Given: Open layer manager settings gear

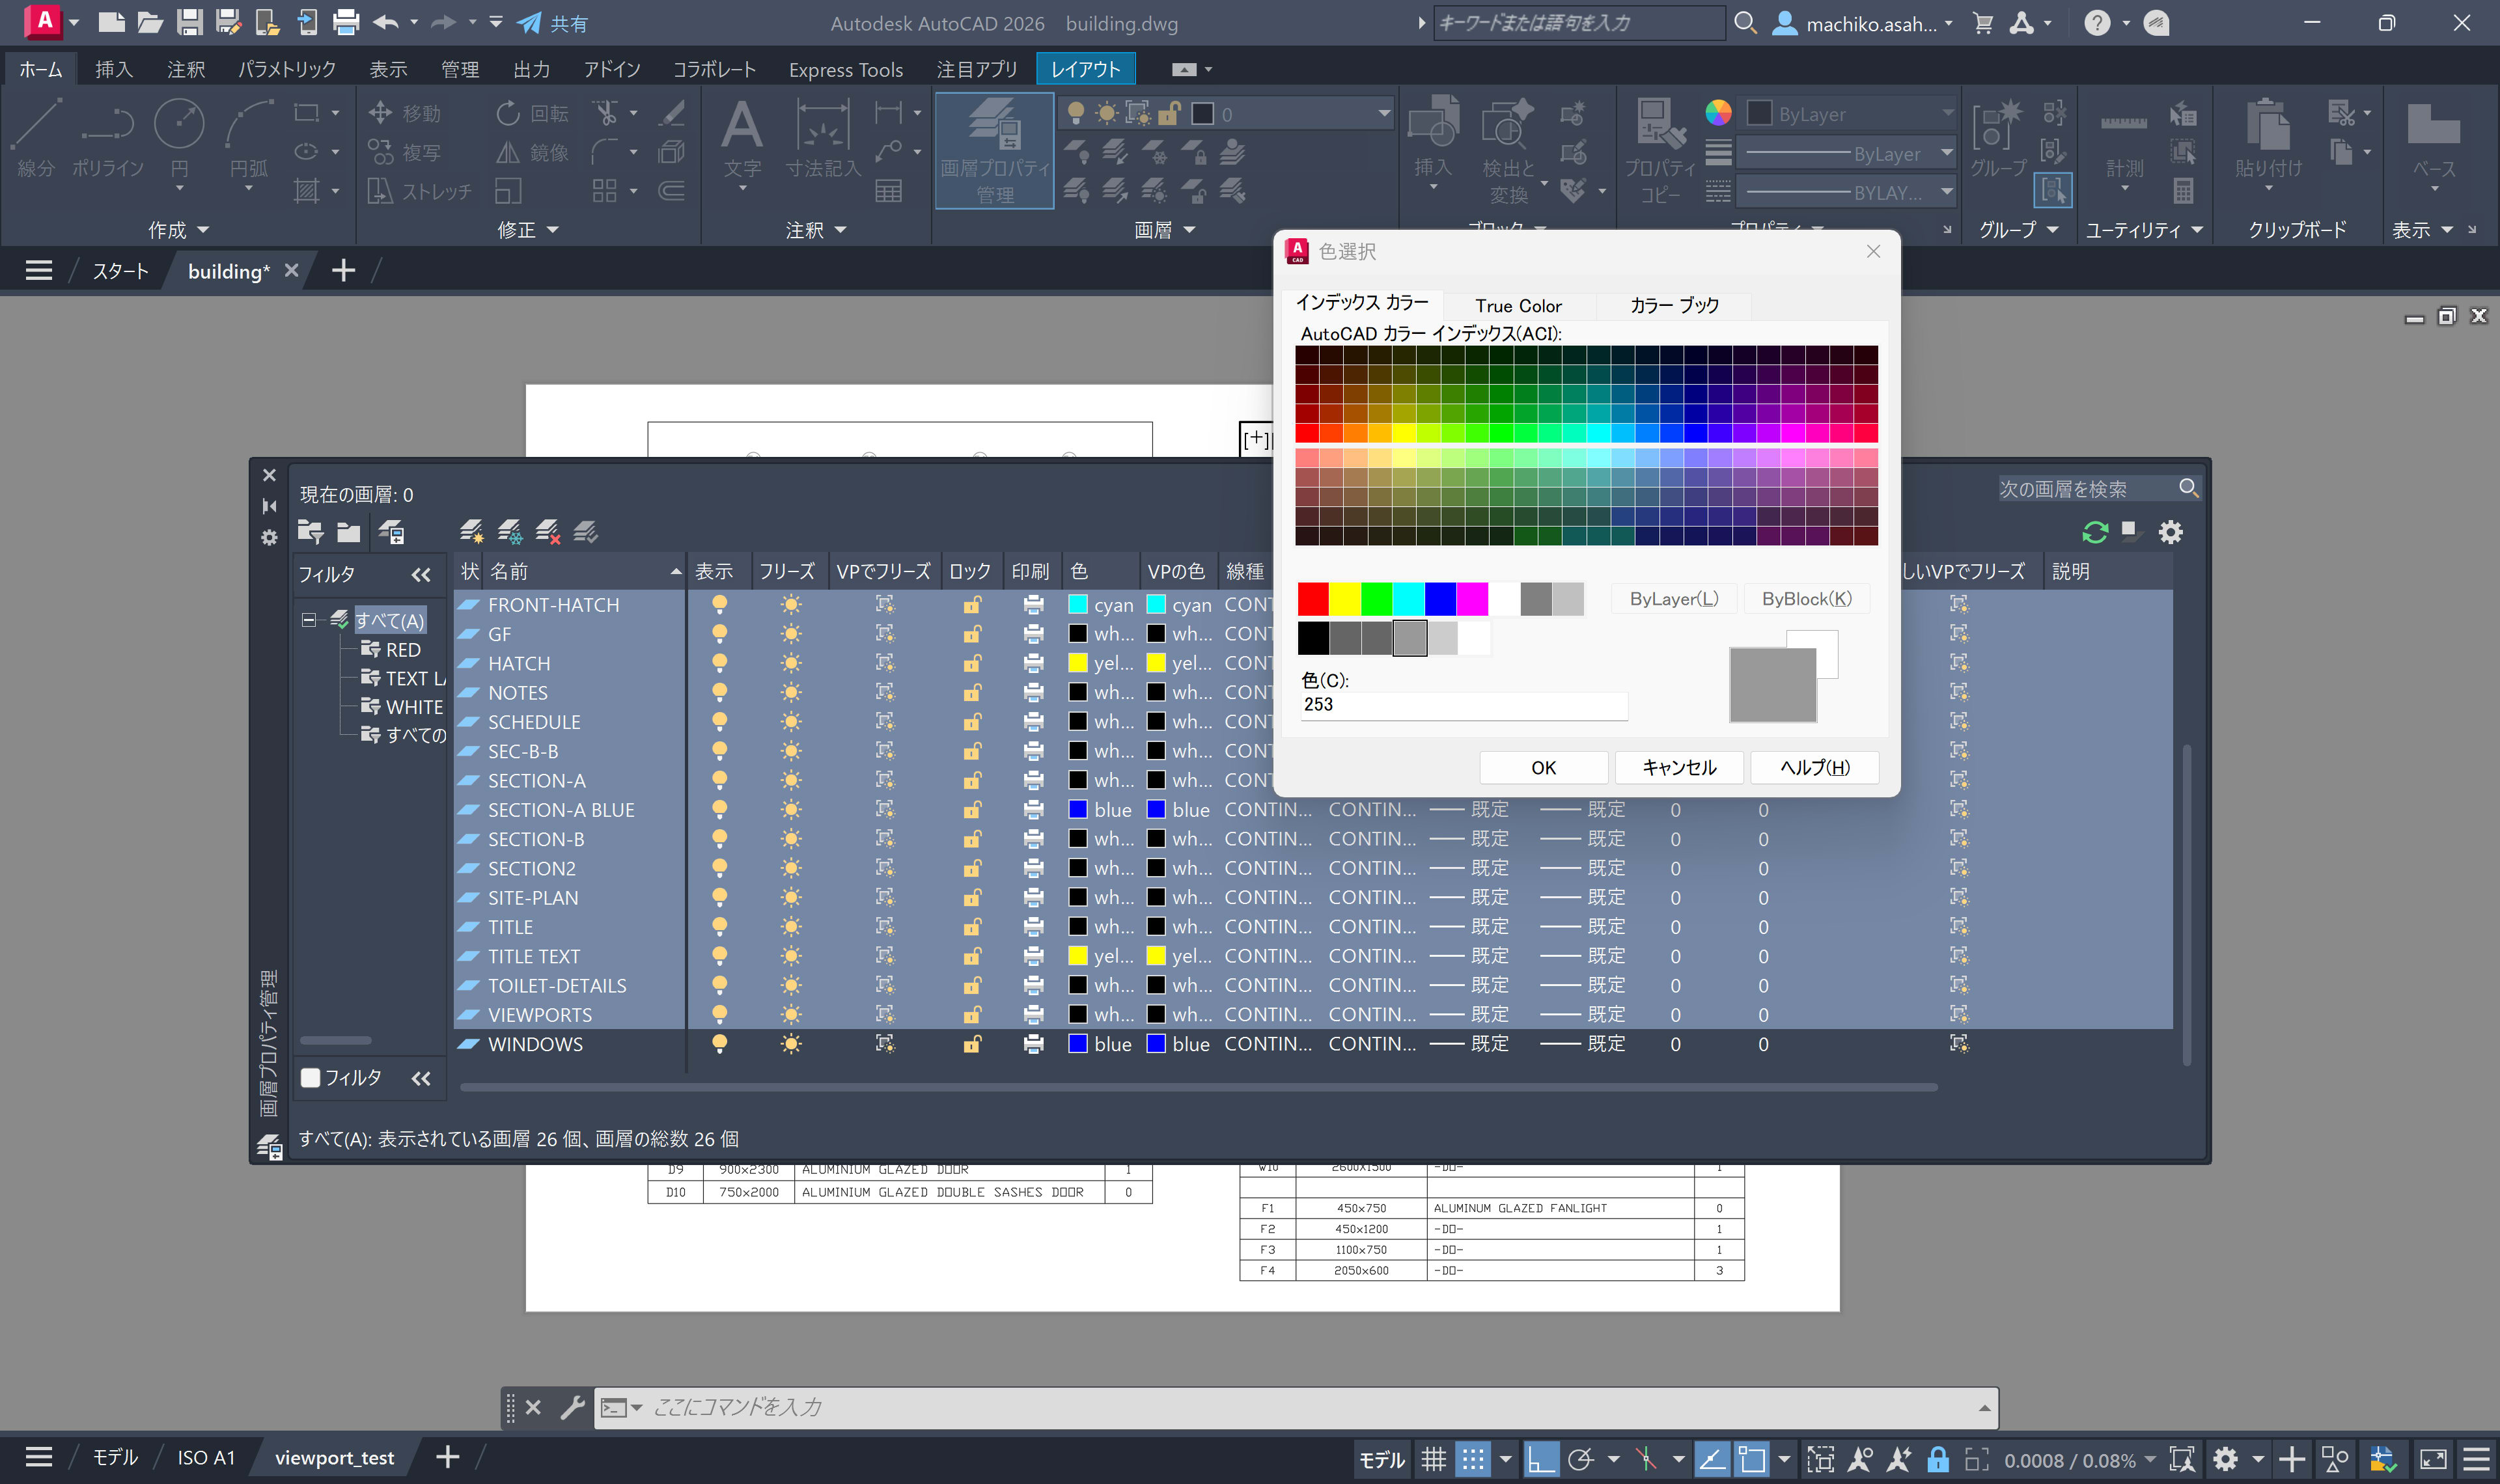Looking at the screenshot, I should pos(2170,532).
